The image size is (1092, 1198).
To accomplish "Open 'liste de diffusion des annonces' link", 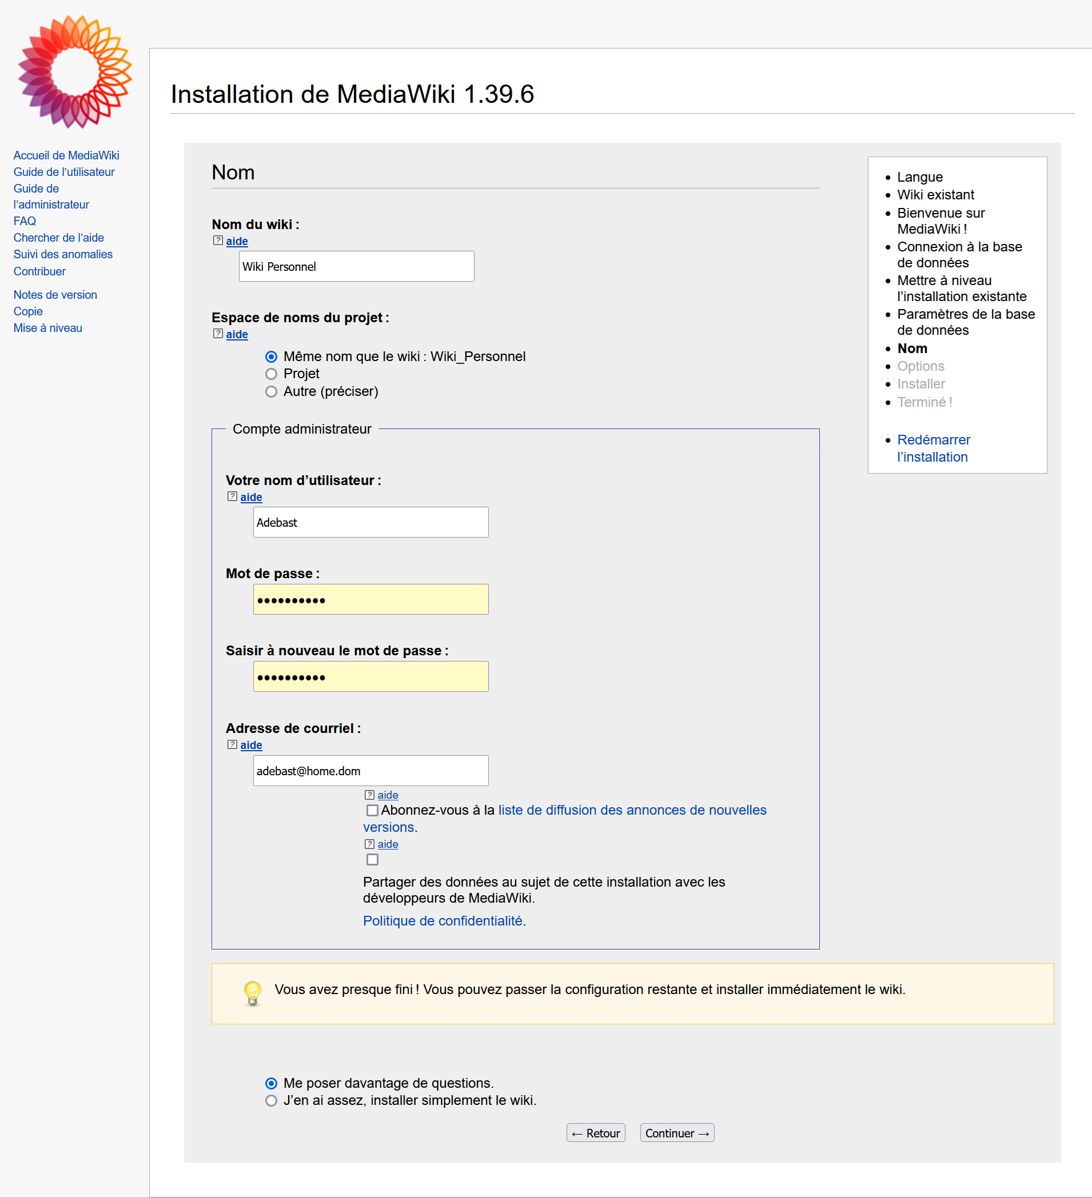I will [x=632, y=811].
